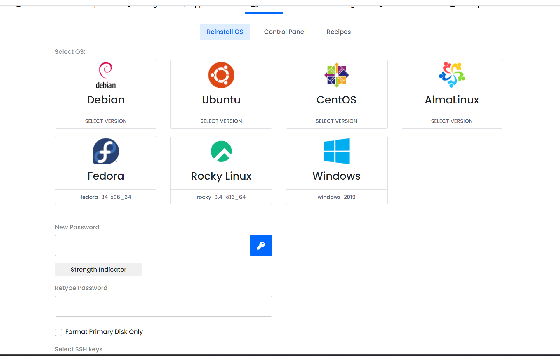The height and width of the screenshot is (356, 560).
Task: Click the Retype Password label
Action: click(81, 288)
